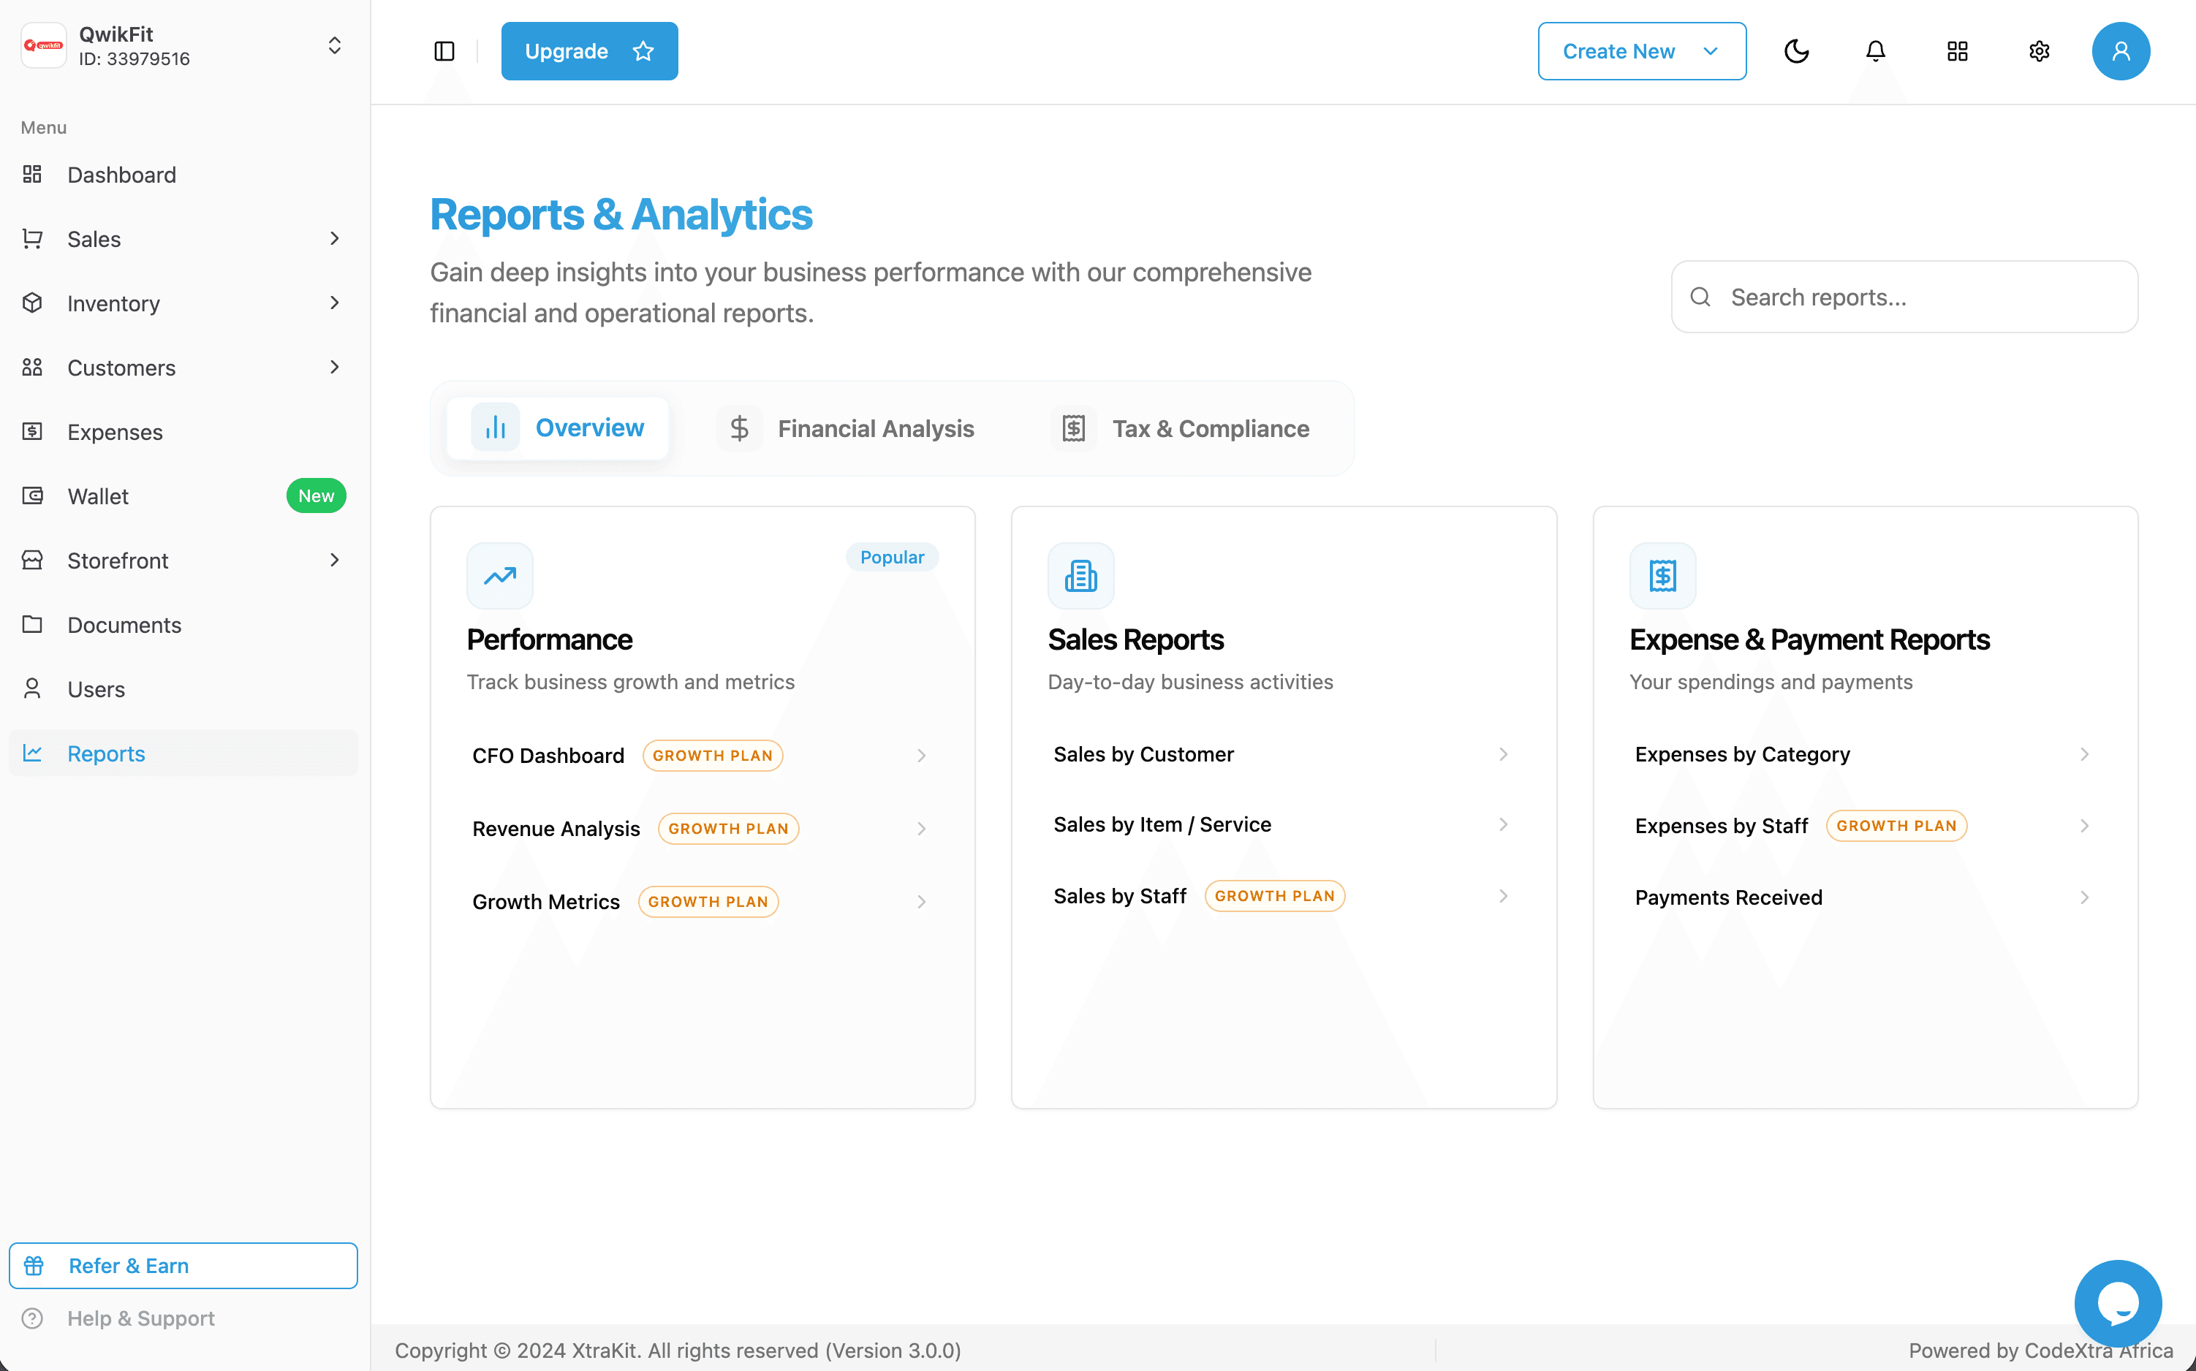Click the user profile avatar icon
This screenshot has width=2196, height=1371.
coord(2121,50)
